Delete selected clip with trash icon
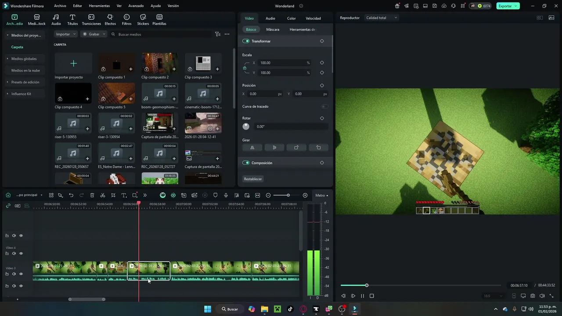The width and height of the screenshot is (562, 316). click(92, 195)
